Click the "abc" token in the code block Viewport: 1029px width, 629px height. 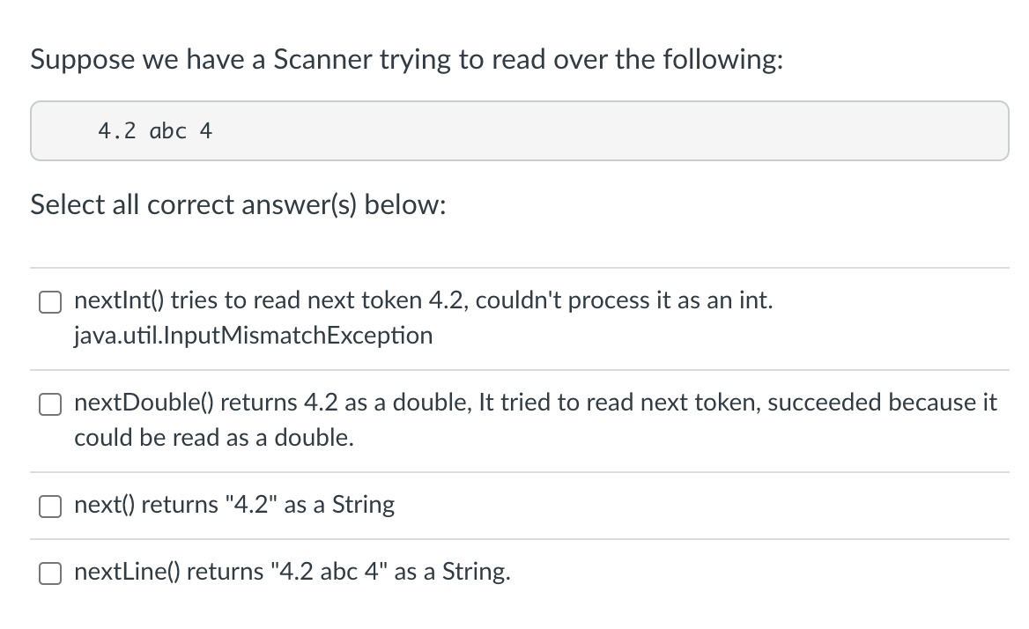tap(168, 131)
